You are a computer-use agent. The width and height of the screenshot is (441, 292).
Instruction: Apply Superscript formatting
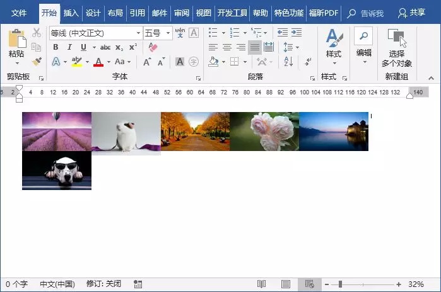[x=132, y=47]
